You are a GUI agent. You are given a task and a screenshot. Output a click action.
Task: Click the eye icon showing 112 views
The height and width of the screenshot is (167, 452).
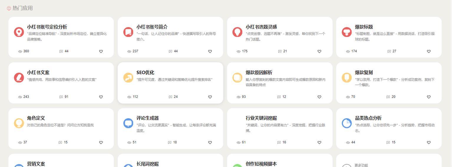129,97
